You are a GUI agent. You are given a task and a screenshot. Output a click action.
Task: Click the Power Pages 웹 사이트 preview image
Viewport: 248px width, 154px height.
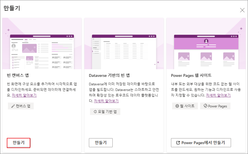(x=206, y=44)
